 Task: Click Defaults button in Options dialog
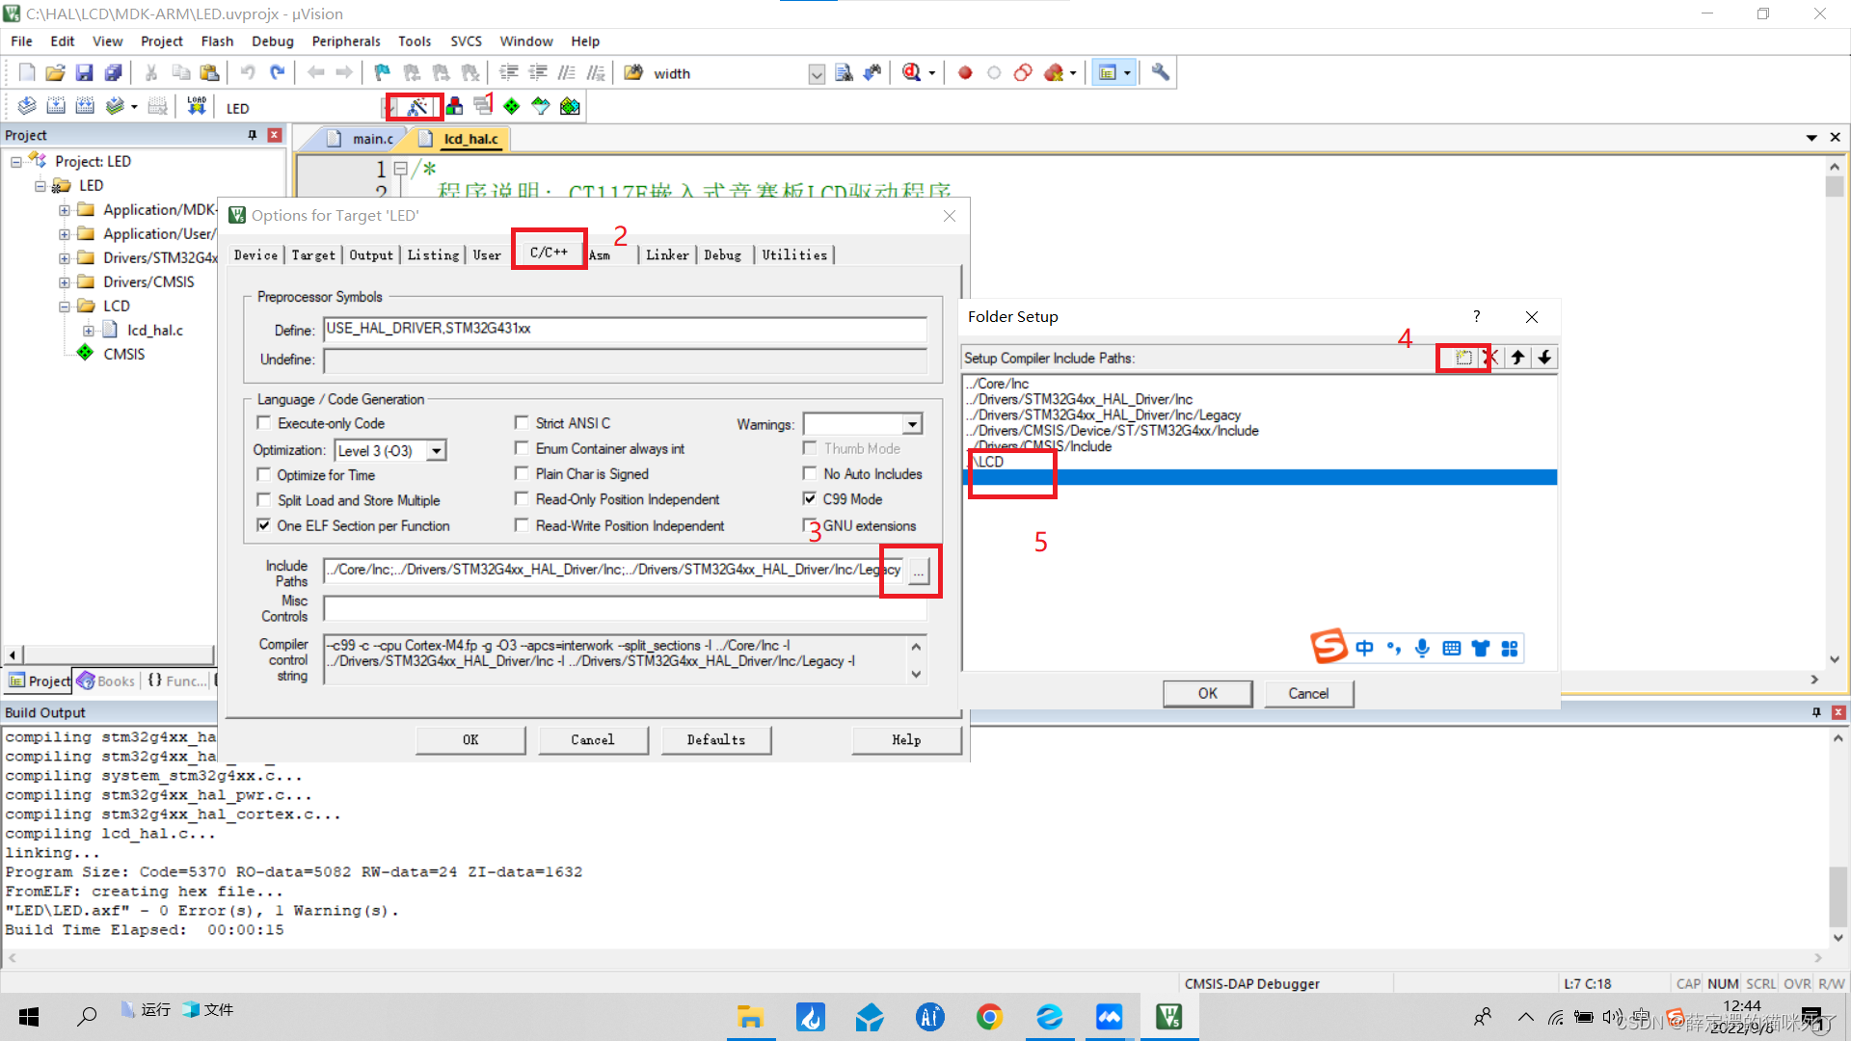click(715, 739)
